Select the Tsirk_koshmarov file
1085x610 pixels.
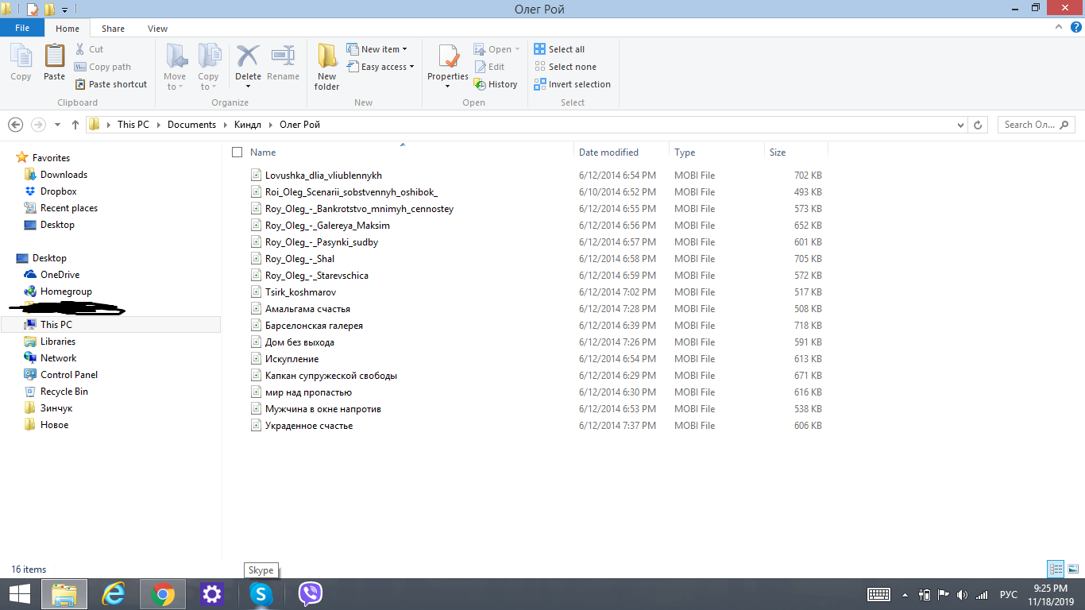click(x=300, y=292)
